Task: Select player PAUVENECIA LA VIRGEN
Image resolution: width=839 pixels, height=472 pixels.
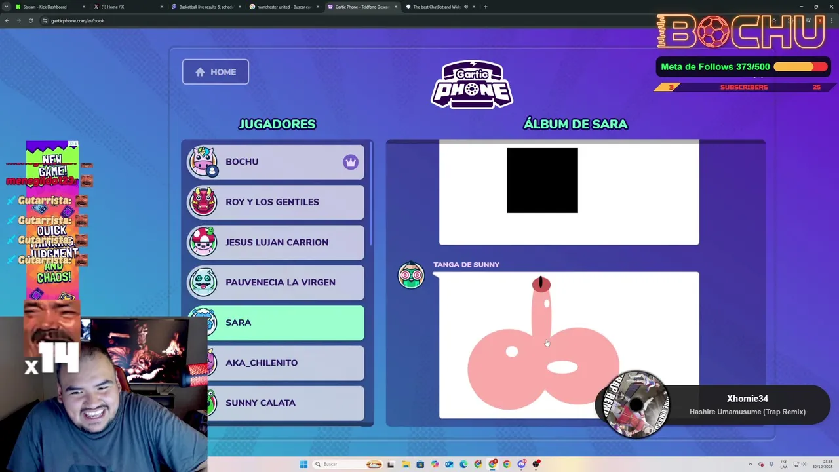Action: tap(276, 283)
